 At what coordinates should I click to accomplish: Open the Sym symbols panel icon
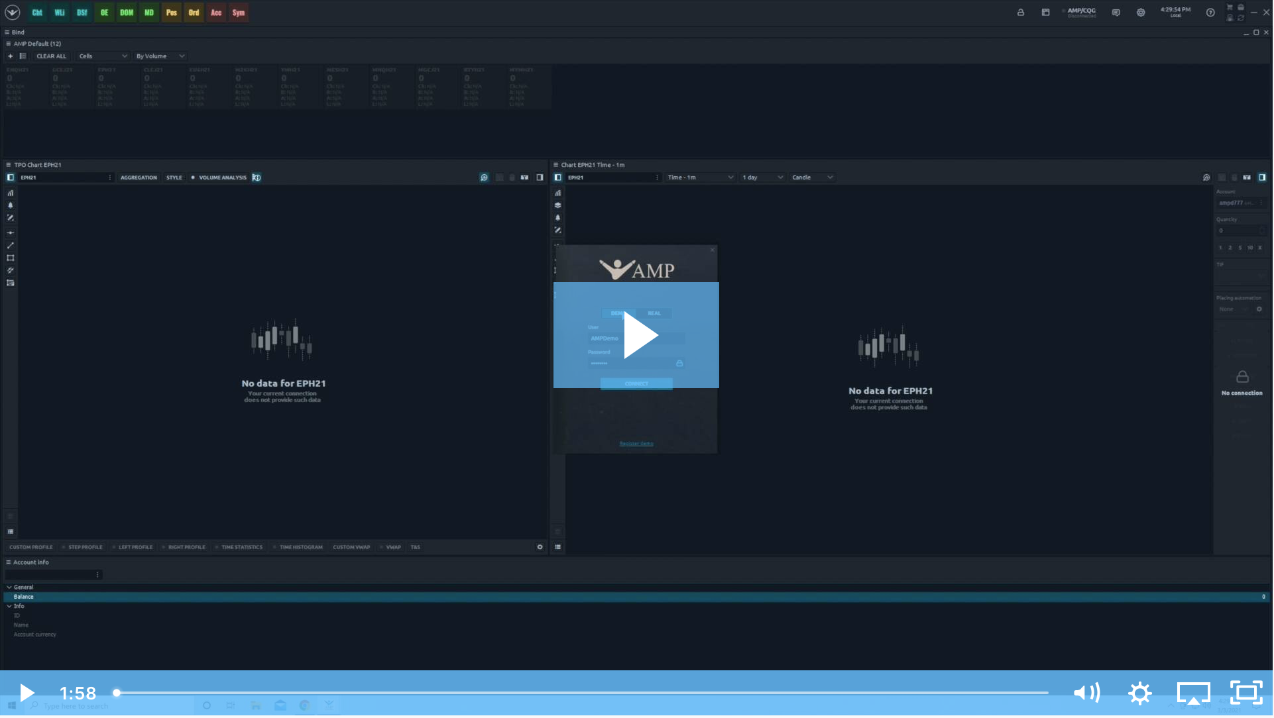(x=238, y=13)
